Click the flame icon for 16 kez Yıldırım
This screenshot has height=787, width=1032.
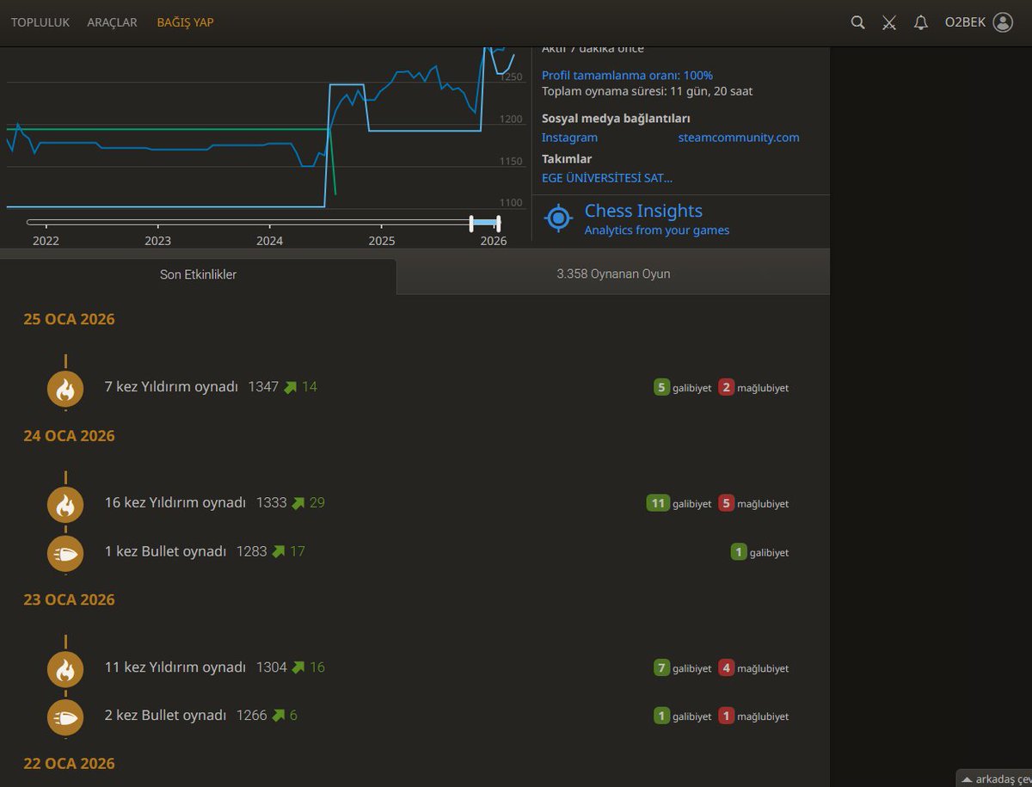point(65,504)
